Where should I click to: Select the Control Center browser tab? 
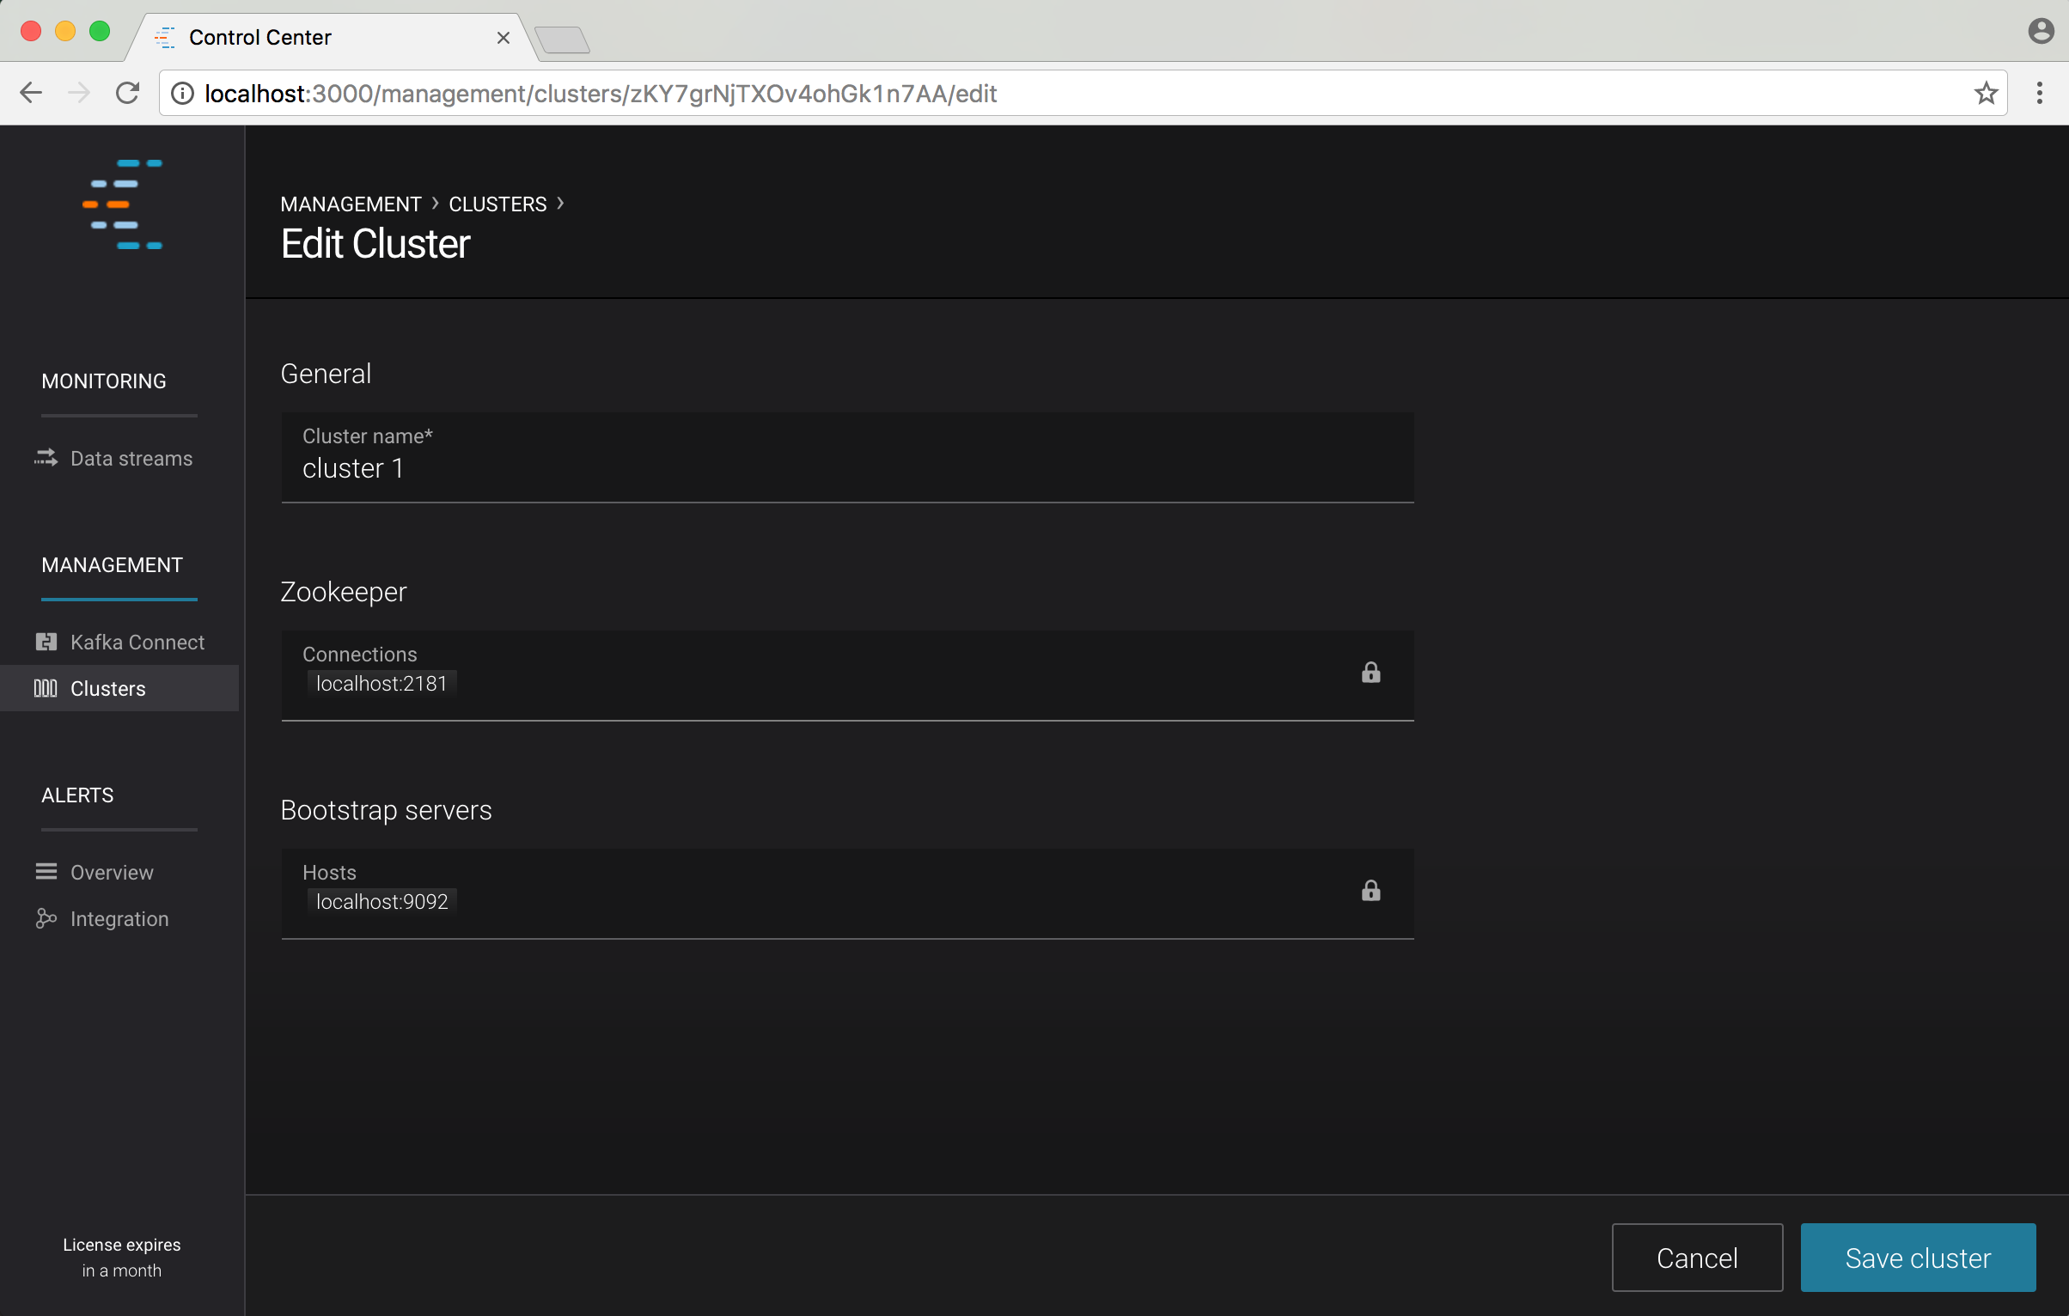[259, 38]
